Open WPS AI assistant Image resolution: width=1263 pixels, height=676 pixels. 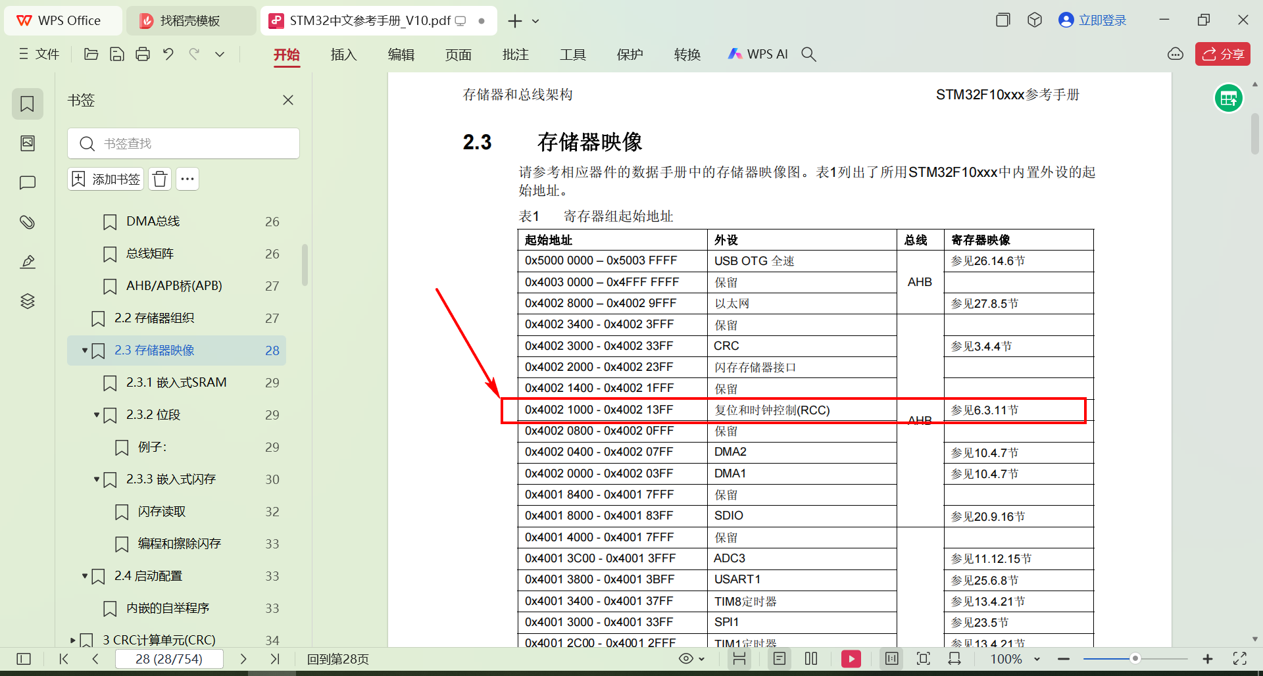[758, 54]
